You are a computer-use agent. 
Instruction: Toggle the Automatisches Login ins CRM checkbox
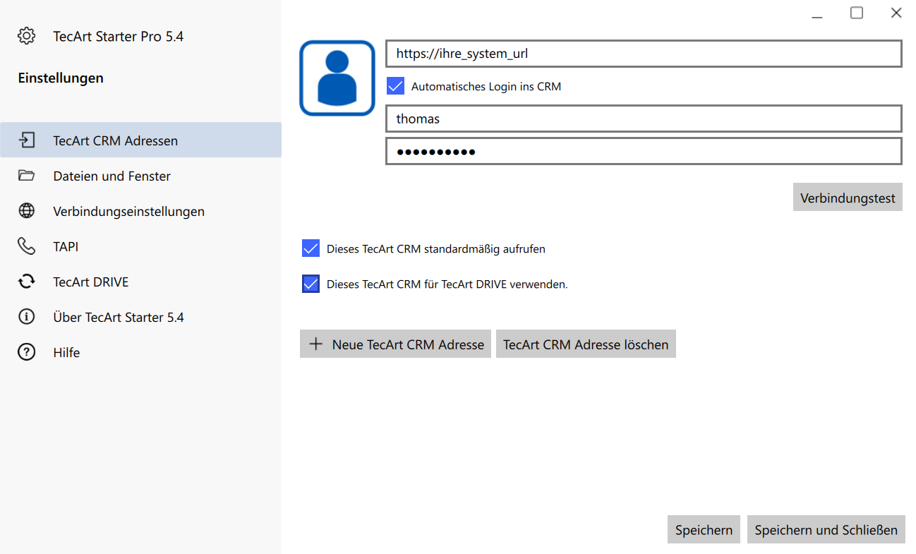[395, 86]
